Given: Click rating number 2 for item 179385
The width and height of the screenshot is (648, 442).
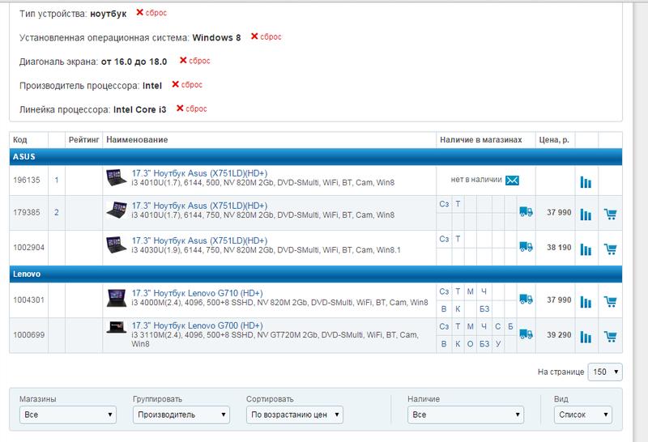Looking at the screenshot, I should click(57, 212).
